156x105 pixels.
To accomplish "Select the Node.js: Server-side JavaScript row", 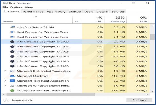I will pyautogui.click(x=75, y=90).
